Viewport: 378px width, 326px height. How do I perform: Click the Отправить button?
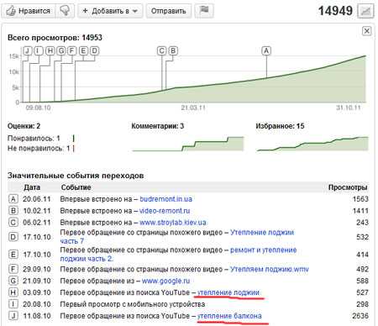pyautogui.click(x=169, y=11)
